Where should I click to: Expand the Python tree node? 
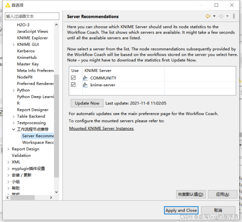[x=13, y=90]
